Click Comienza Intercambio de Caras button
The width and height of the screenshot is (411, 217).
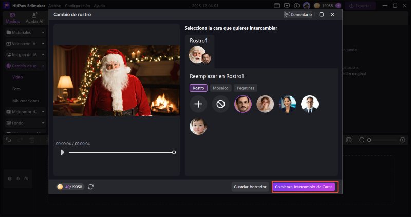(x=304, y=187)
